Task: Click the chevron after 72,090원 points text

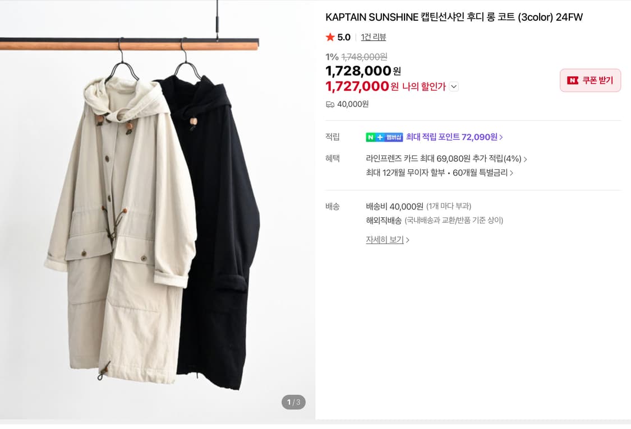Action: [x=501, y=137]
